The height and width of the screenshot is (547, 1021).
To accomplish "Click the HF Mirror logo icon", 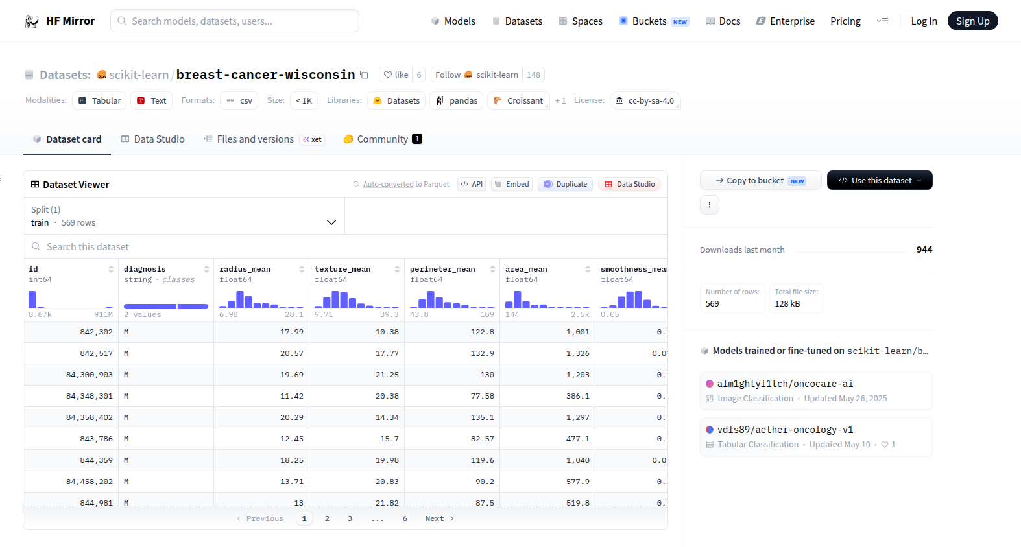I will [32, 21].
